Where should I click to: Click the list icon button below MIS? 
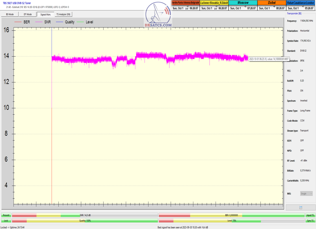pos(300,207)
